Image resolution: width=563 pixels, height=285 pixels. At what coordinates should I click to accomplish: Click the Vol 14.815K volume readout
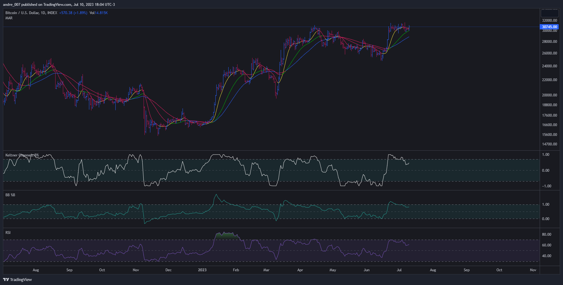[x=98, y=13]
